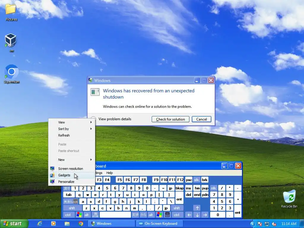
Task: Show hidden tray icons arrow
Action: (x=253, y=224)
